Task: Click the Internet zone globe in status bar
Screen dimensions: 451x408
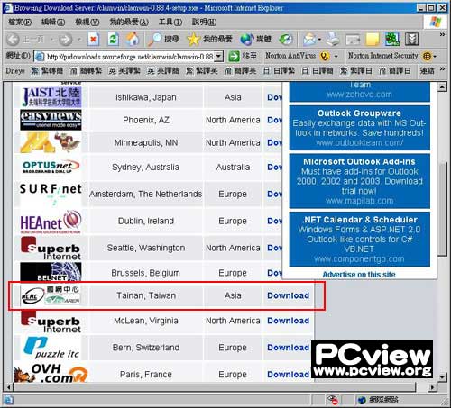Action: coord(362,400)
